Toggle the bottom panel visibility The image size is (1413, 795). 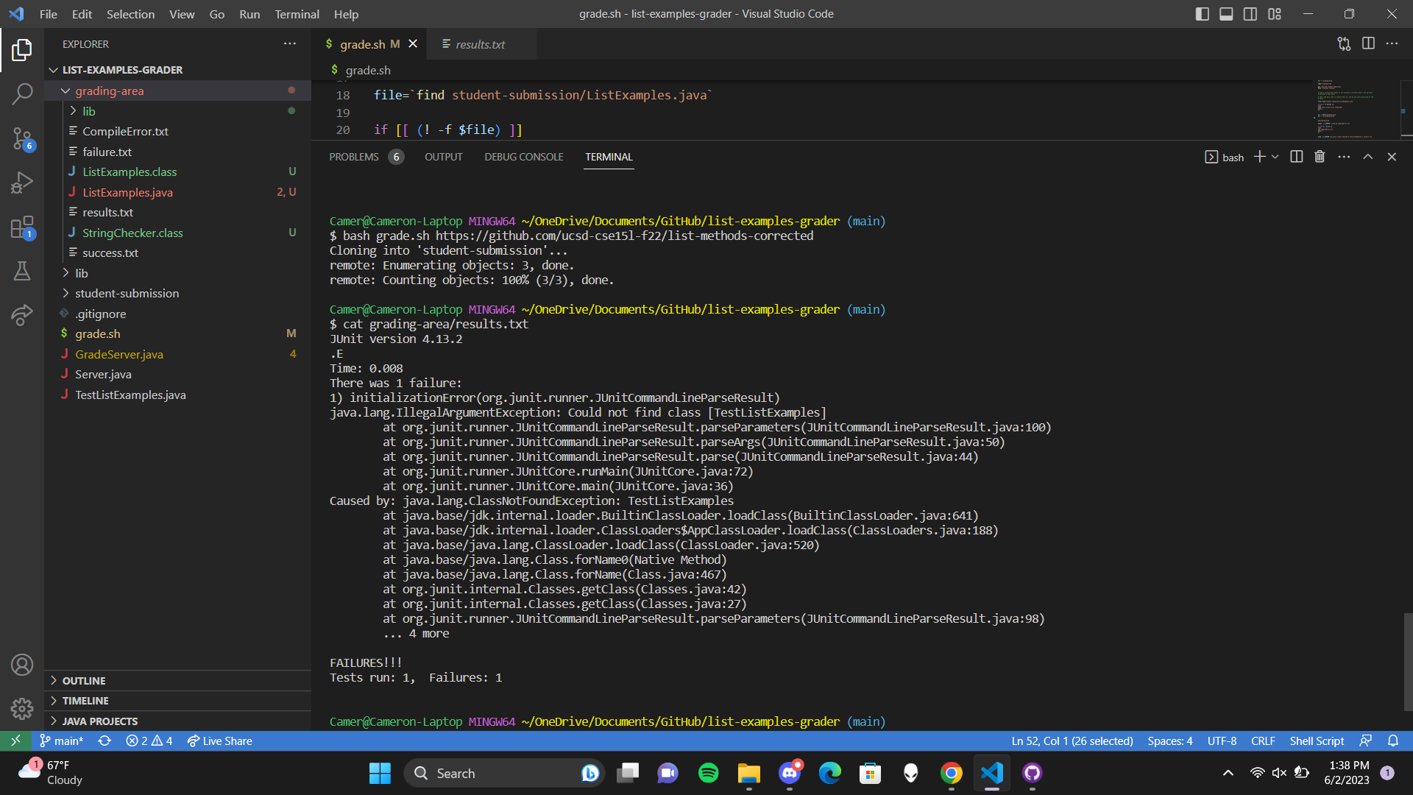[x=1225, y=13]
